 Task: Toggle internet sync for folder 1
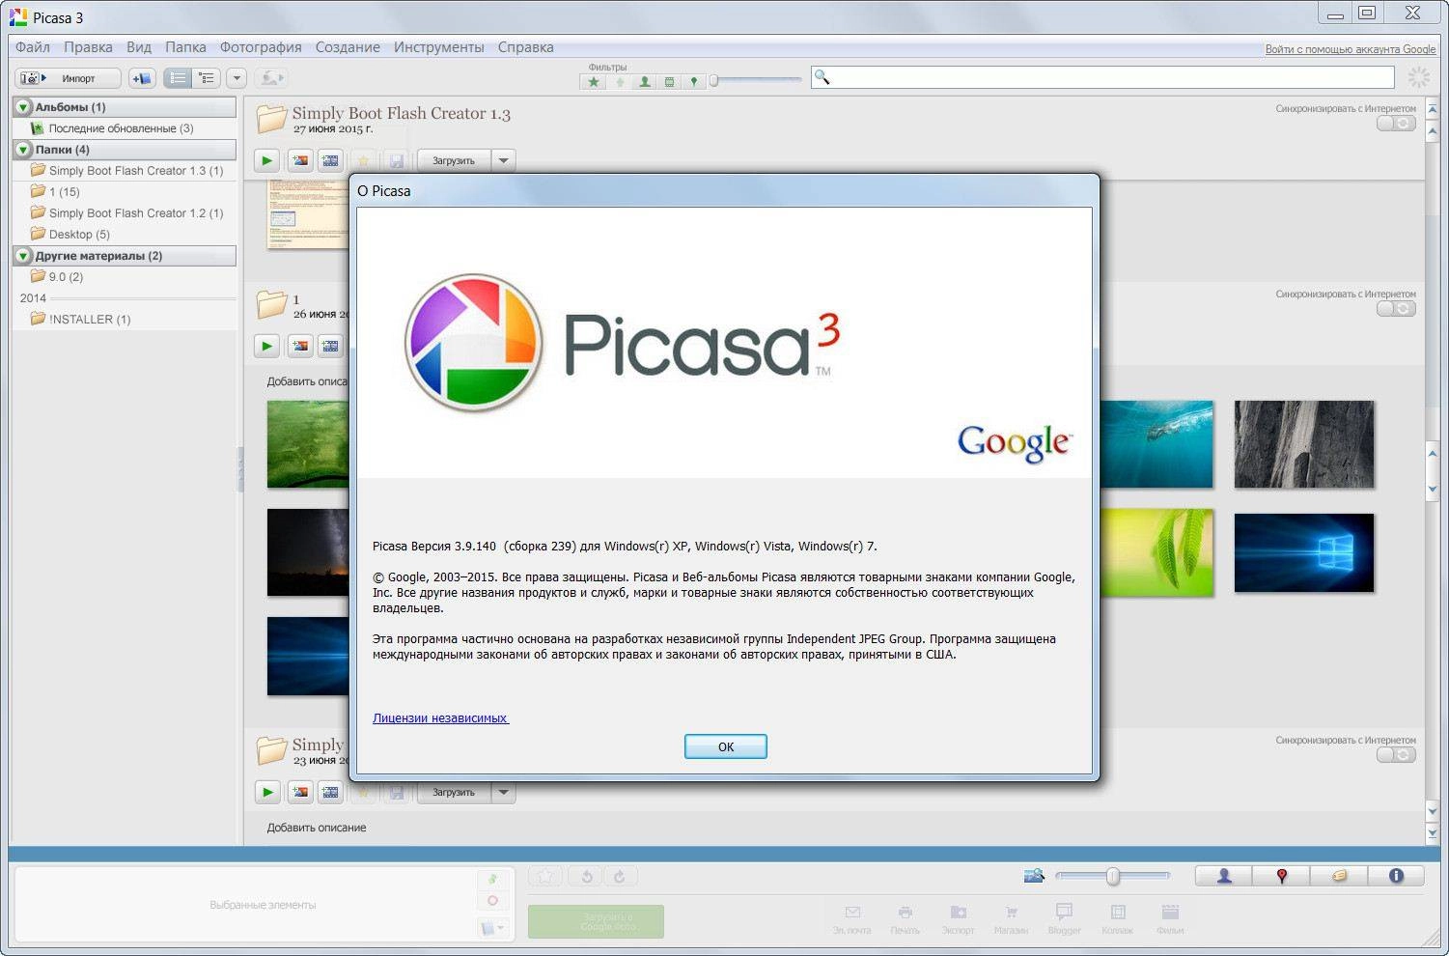[x=1396, y=309]
